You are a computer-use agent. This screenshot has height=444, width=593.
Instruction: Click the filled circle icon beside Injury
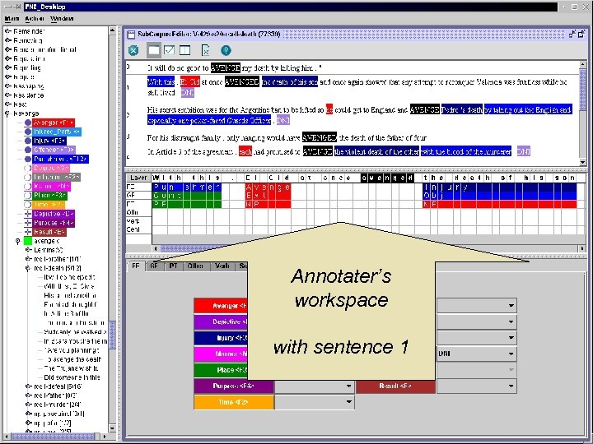pos(28,141)
